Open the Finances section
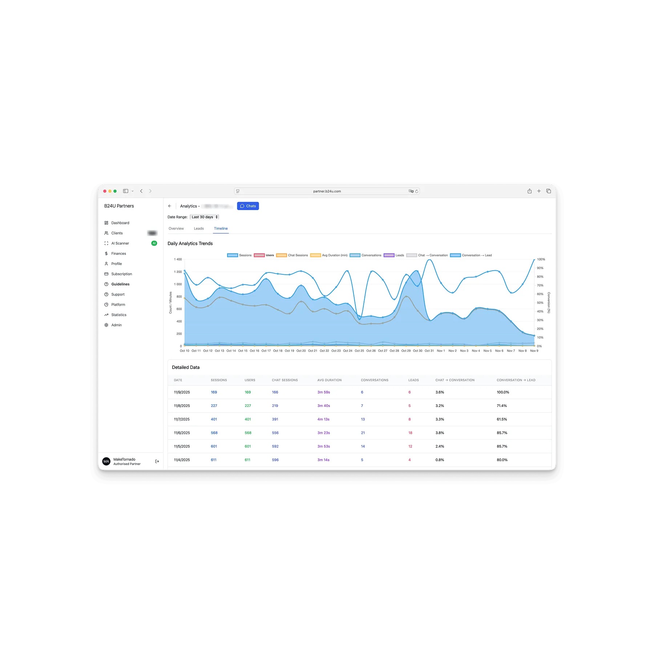The height and width of the screenshot is (654, 654). 118,253
